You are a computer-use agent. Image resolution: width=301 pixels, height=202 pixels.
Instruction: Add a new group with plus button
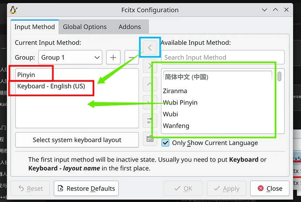point(113,57)
